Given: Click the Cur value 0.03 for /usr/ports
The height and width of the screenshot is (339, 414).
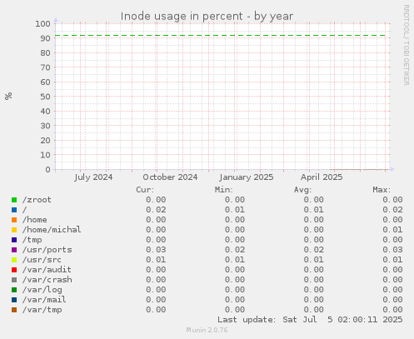Looking at the screenshot, I should point(156,250).
